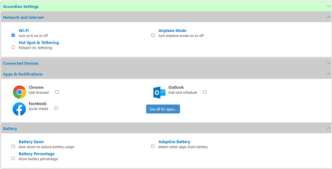
Task: Enable the Adaptive Battery checkbox
Action: tap(153, 146)
